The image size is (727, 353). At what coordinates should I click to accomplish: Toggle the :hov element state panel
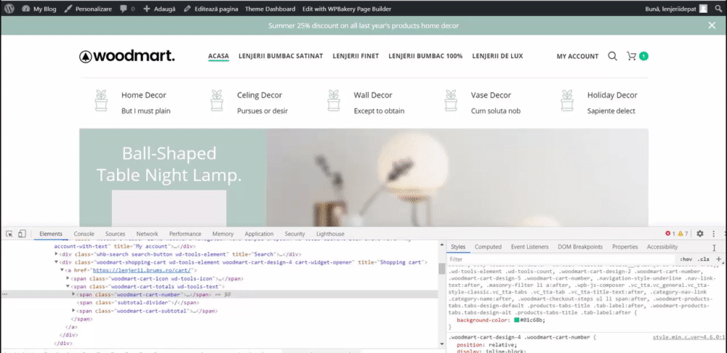point(686,259)
